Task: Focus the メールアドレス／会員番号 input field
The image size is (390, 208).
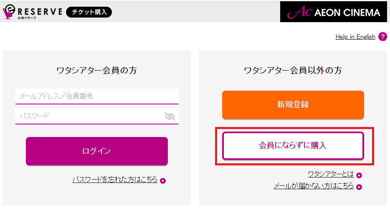Action: pos(97,96)
